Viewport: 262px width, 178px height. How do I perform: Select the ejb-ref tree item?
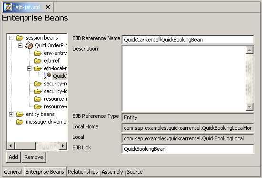pyautogui.click(x=51, y=61)
